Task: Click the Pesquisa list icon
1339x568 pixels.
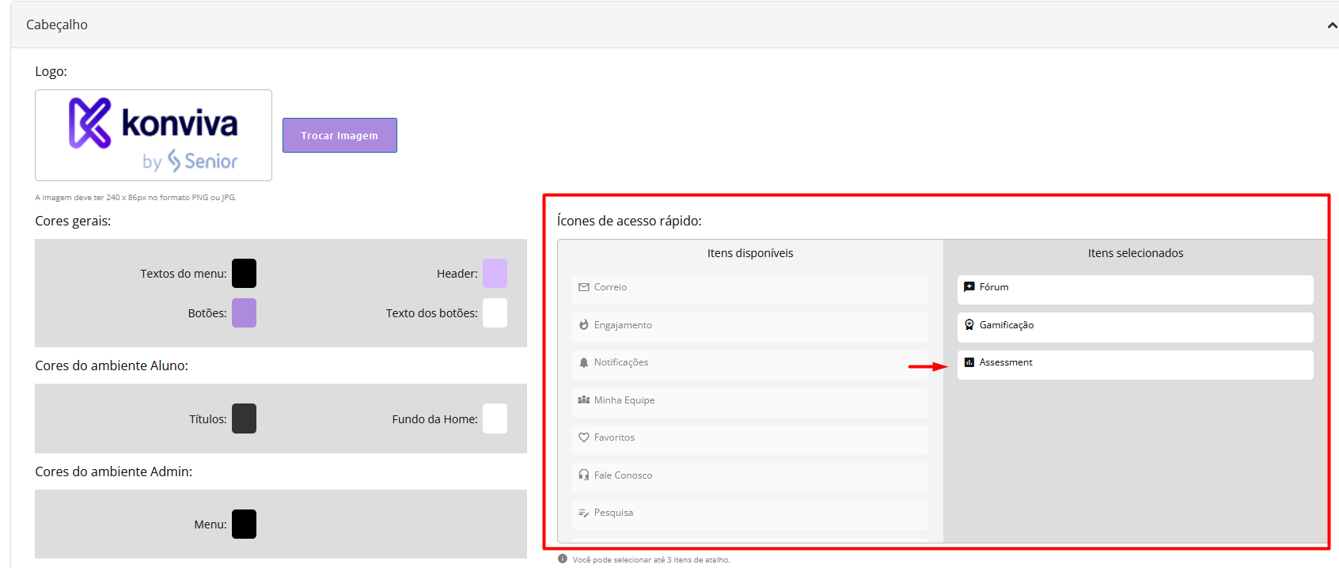Action: pyautogui.click(x=583, y=513)
